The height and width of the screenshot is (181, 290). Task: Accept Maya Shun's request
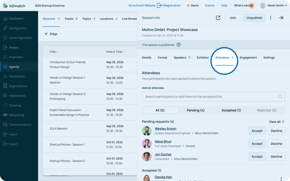257,144
